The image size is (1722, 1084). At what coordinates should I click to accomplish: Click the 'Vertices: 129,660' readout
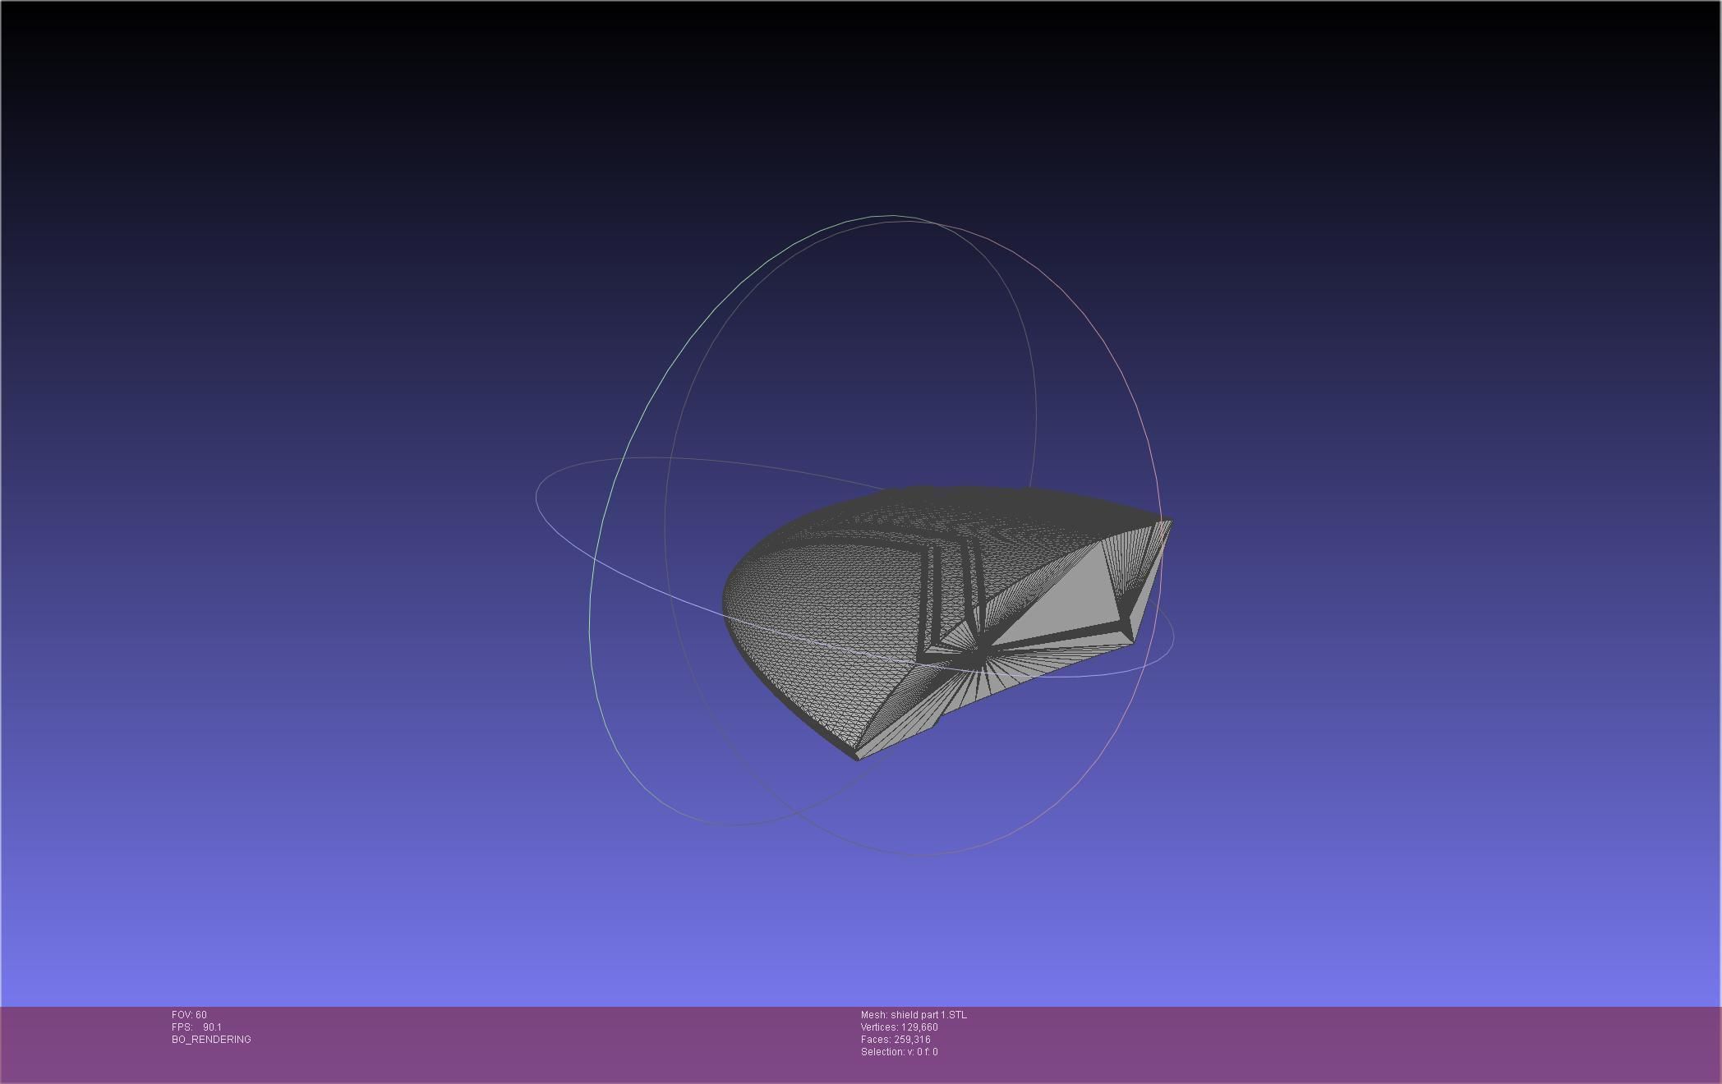pyautogui.click(x=899, y=1027)
